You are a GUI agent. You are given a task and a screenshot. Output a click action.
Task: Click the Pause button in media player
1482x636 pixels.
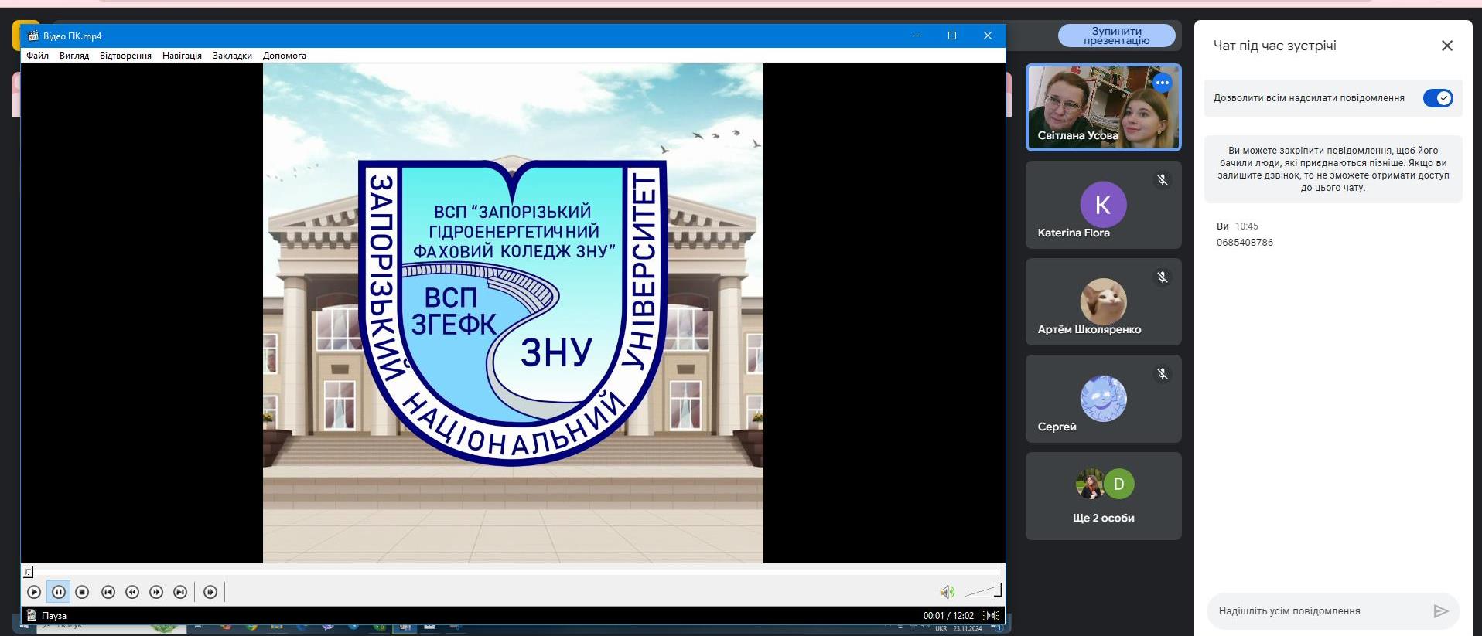point(59,592)
